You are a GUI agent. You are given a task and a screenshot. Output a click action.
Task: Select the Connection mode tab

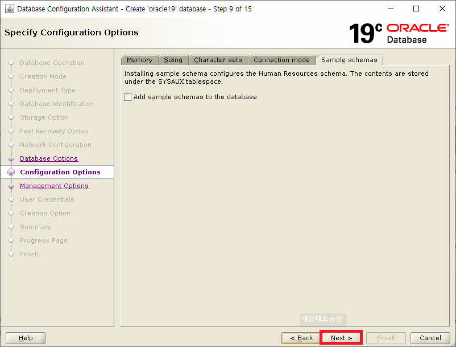click(281, 60)
